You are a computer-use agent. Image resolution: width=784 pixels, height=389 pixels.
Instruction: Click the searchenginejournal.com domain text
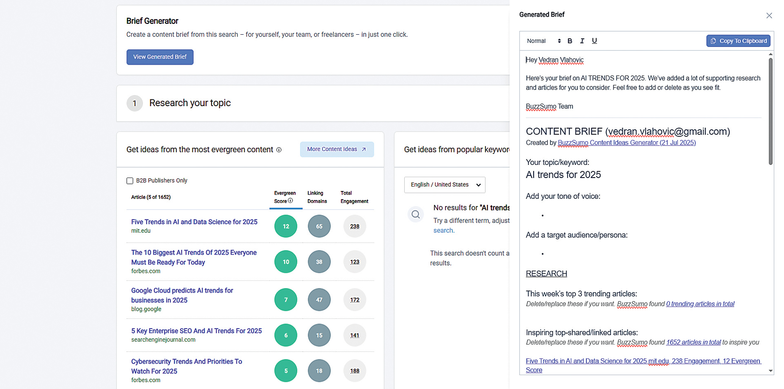pos(163,340)
